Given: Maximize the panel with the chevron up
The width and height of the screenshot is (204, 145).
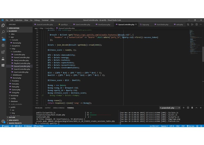Looking at the screenshot, I should [196, 108].
